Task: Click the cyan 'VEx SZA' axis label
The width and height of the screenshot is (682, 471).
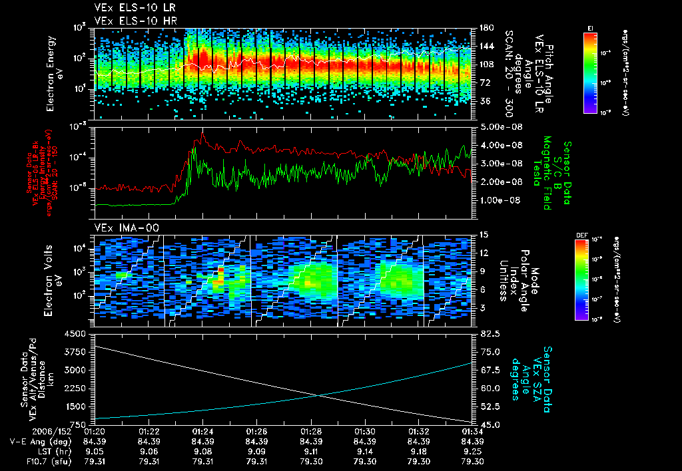Action: (x=537, y=380)
